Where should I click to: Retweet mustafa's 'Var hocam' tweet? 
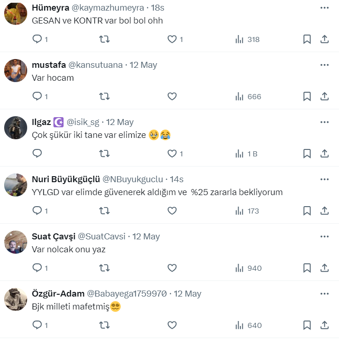pos(105,96)
